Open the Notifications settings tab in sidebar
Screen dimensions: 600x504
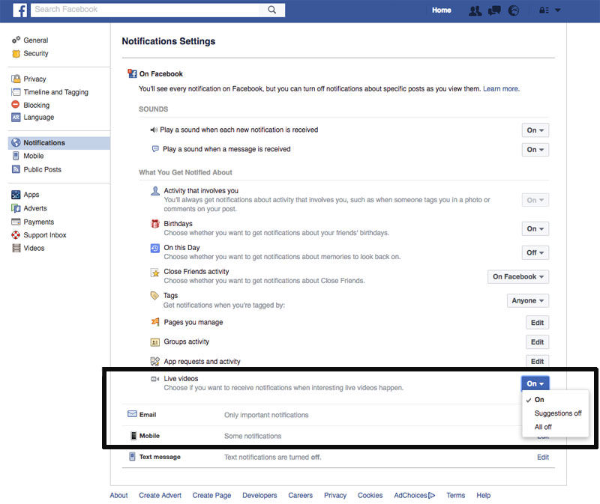[59, 143]
